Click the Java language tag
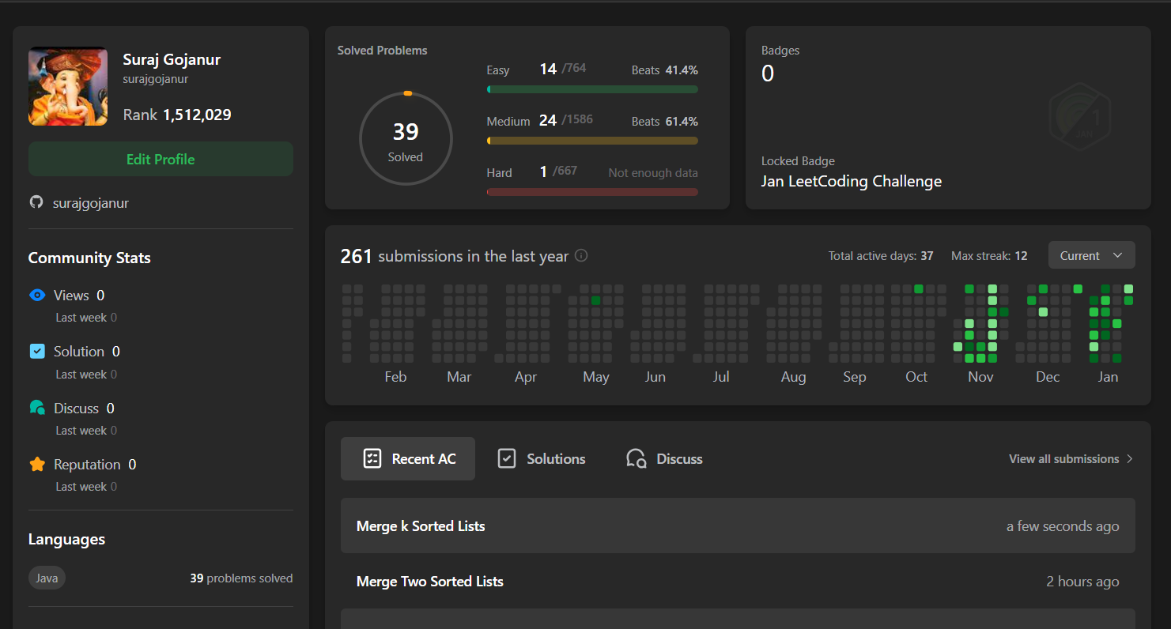This screenshot has height=629, width=1171. coord(47,578)
